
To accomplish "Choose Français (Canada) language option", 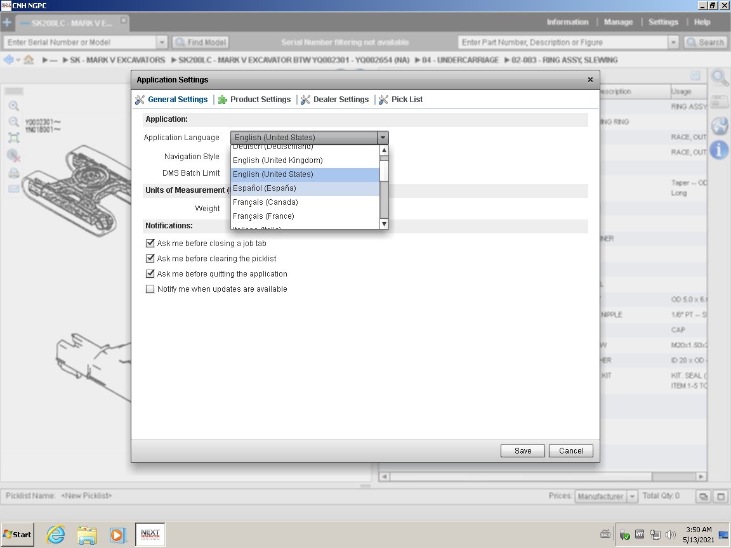I will tap(305, 202).
